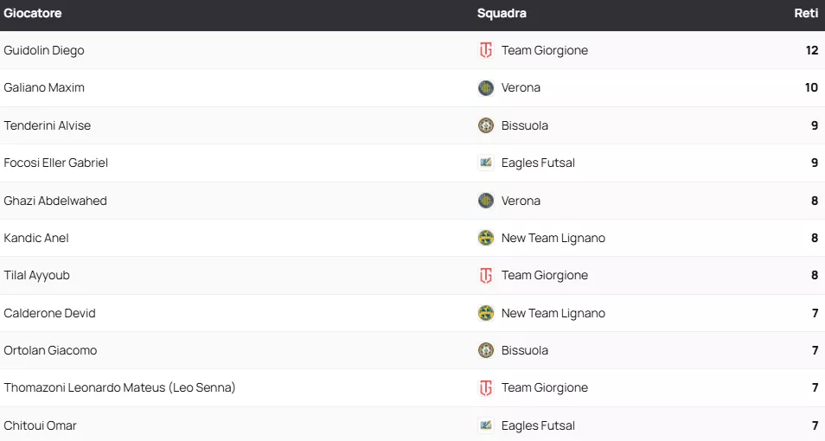This screenshot has width=825, height=441.
Task: Open Team Giorgione link in Thomazoni row
Action: 544,387
